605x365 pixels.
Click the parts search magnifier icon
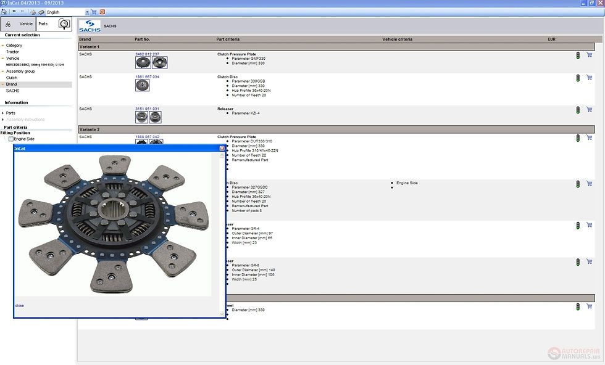pos(64,24)
